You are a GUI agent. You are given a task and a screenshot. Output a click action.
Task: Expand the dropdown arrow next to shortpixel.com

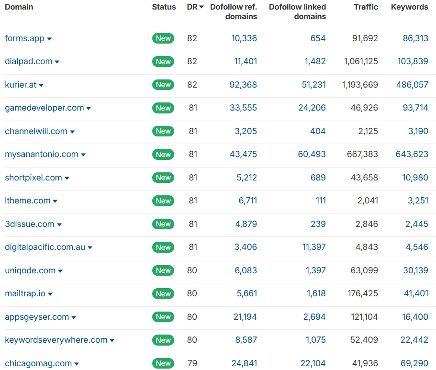coord(67,179)
